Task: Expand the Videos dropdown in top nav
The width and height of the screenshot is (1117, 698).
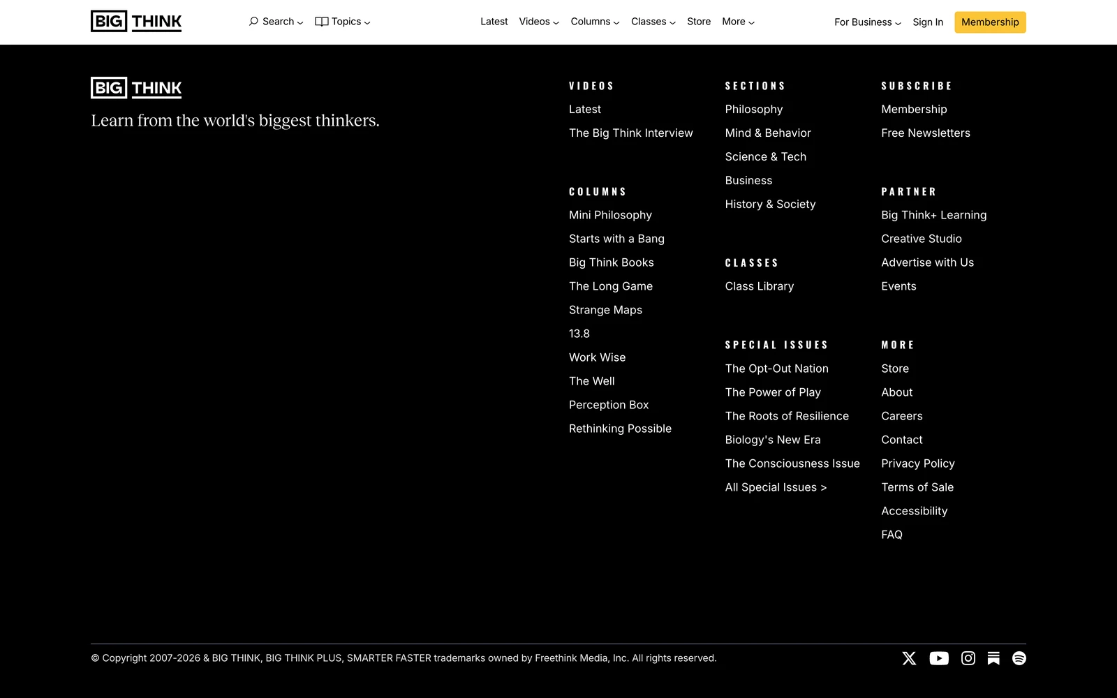Action: (x=539, y=22)
